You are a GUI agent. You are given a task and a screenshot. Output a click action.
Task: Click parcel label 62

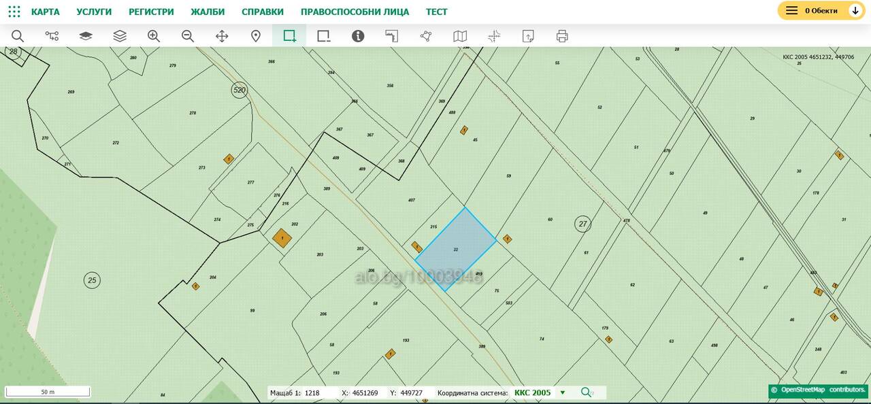[x=632, y=284]
